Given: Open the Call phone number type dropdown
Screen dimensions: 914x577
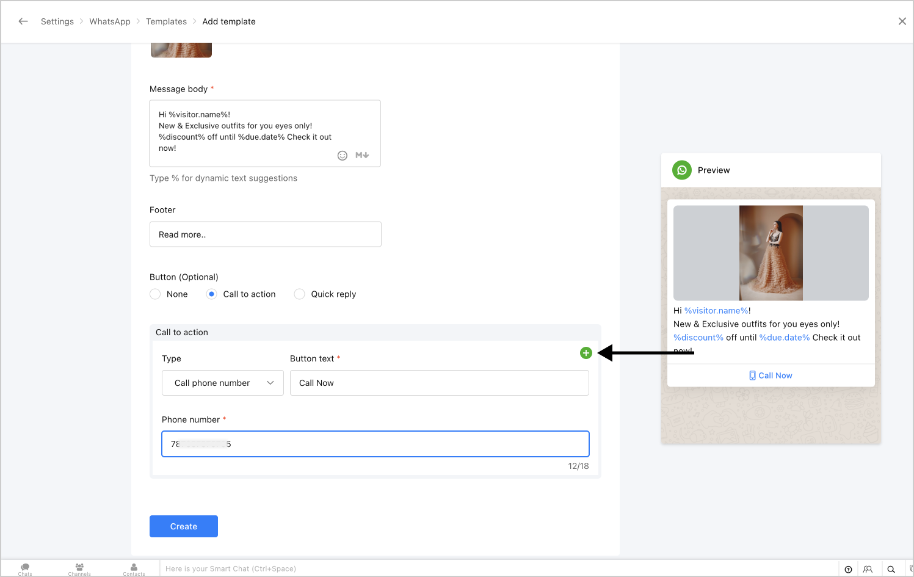Looking at the screenshot, I should click(223, 383).
